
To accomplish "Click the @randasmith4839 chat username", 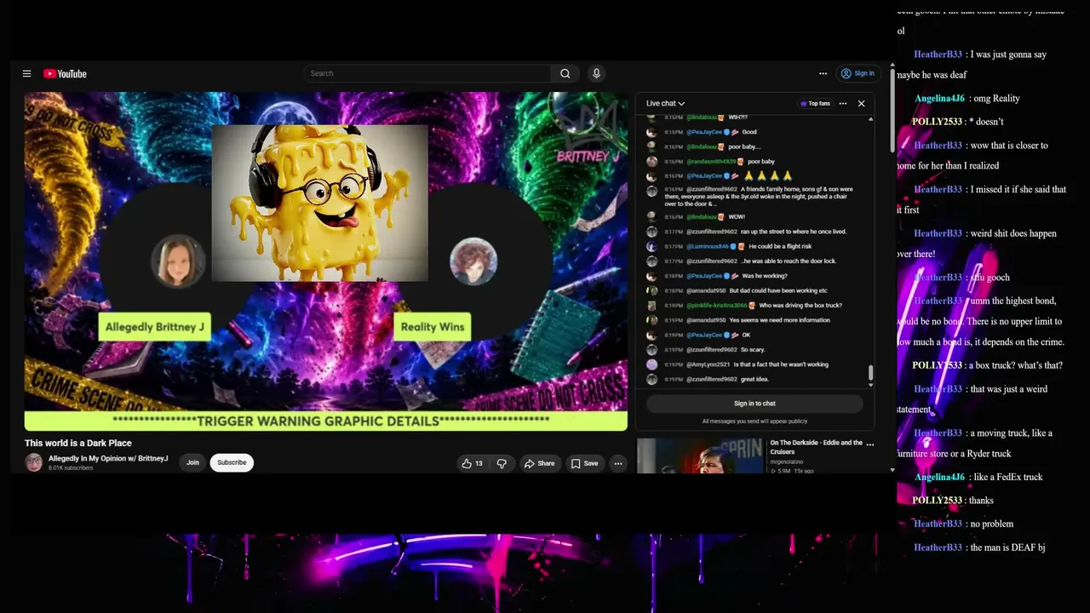I will point(710,161).
